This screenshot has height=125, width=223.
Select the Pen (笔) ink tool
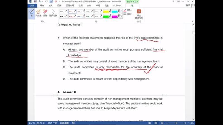31,13
